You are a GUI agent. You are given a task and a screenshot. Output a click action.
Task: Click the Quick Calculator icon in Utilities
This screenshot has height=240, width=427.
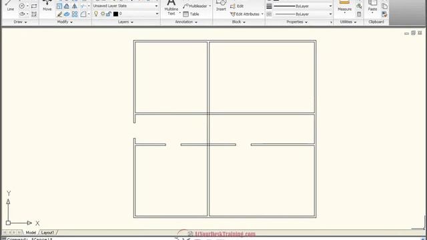tap(359, 14)
